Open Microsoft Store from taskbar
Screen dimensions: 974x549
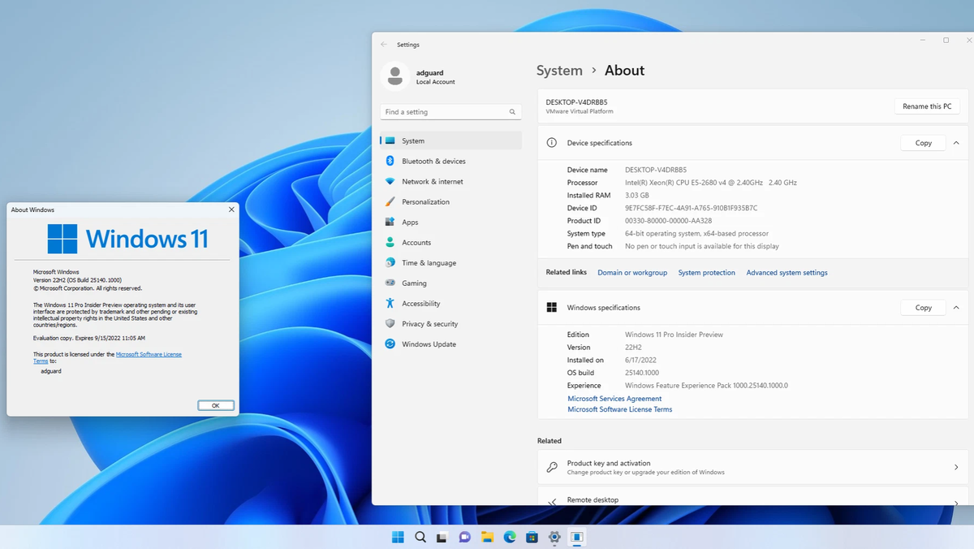pyautogui.click(x=532, y=537)
